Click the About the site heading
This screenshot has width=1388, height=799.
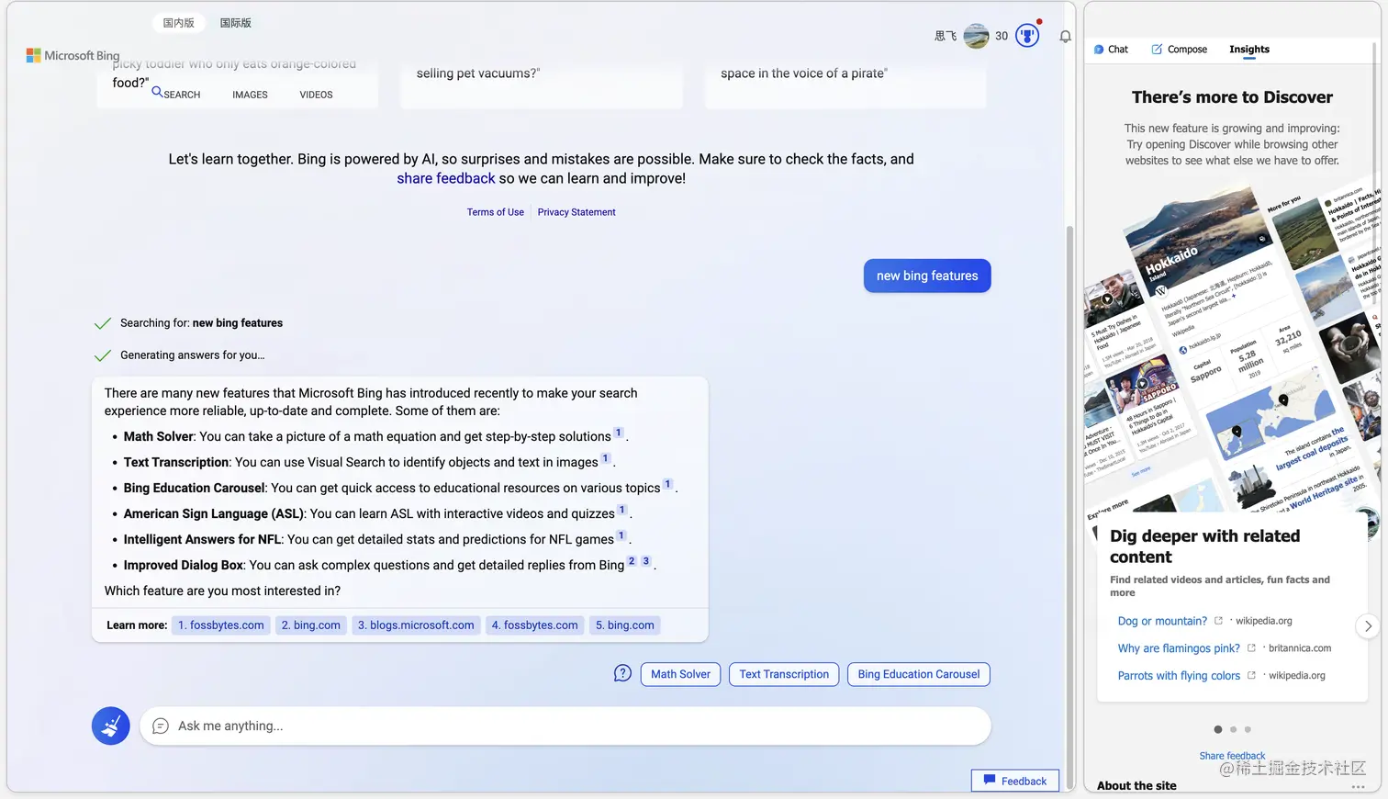tap(1136, 786)
